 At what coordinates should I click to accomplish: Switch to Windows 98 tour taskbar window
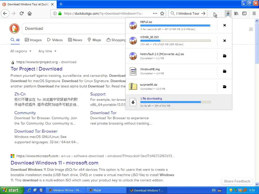click(66, 190)
